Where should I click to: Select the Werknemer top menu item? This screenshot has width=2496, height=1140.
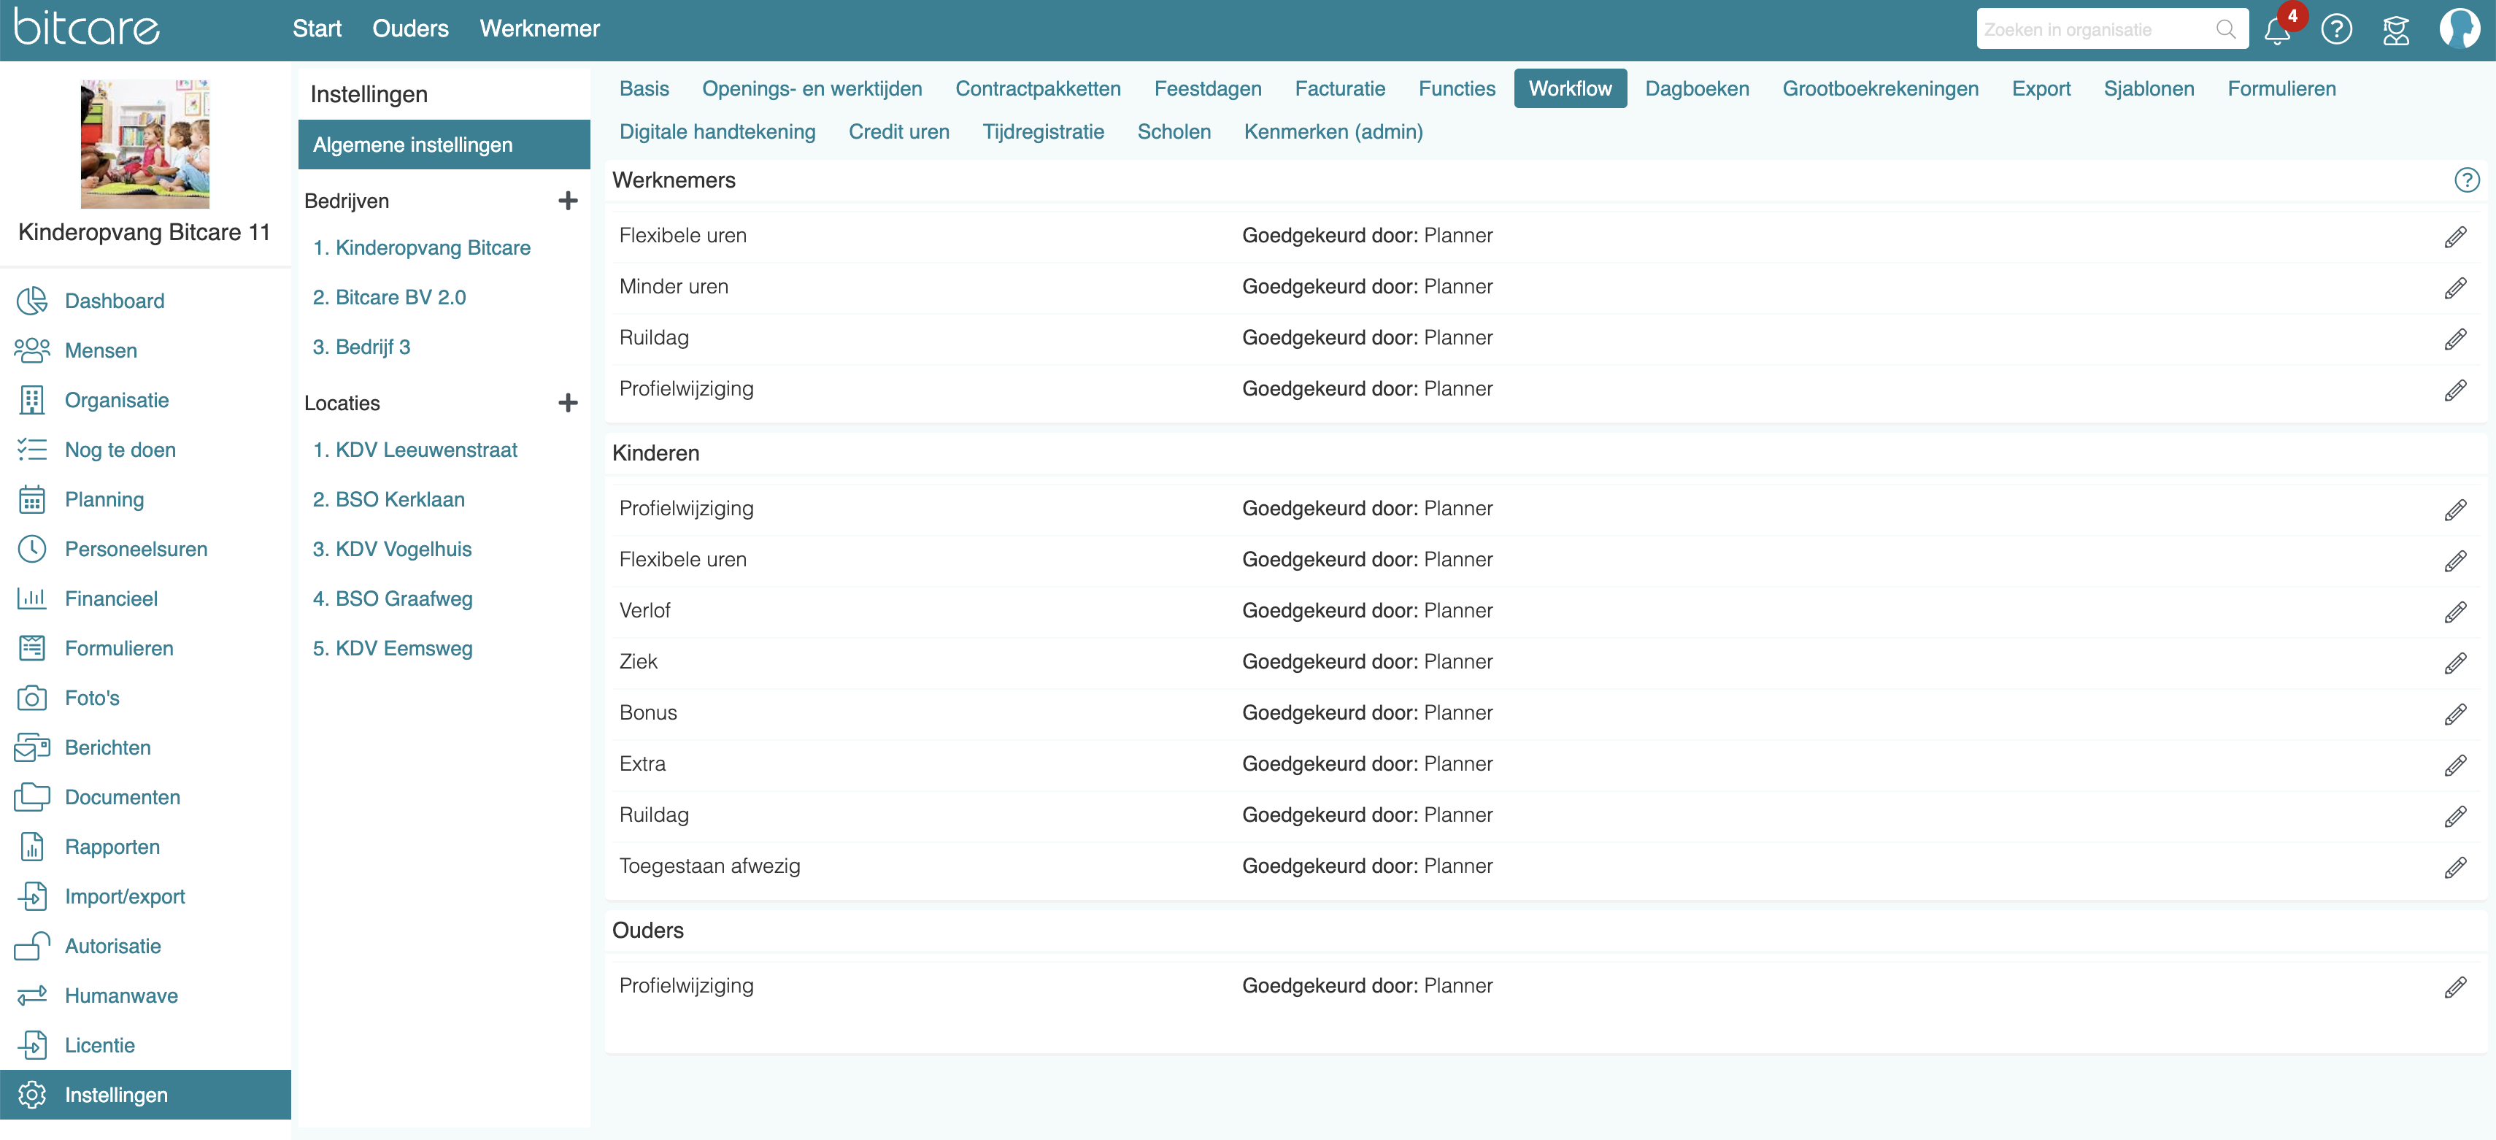pyautogui.click(x=539, y=28)
